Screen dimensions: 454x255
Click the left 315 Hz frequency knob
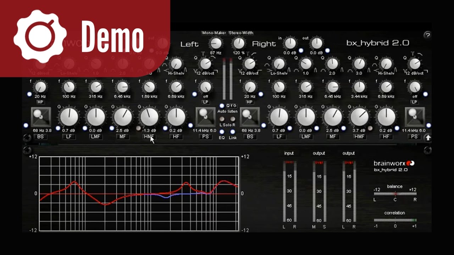(x=96, y=87)
